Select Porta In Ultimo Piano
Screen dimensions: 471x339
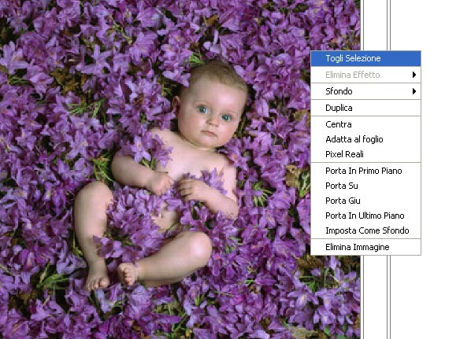pos(365,216)
